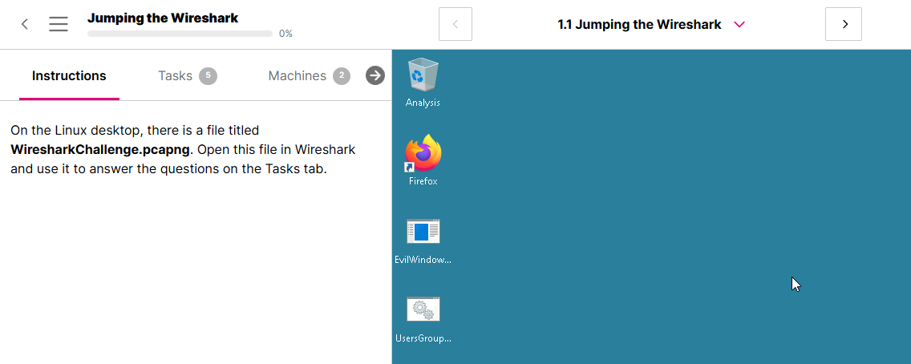Select the UsersGroup desktop file icon
911x364 pixels.
point(423,309)
